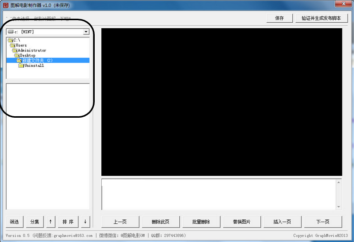Click the drive icon in drive selector
The height and width of the screenshot is (242, 354).
click(11, 32)
